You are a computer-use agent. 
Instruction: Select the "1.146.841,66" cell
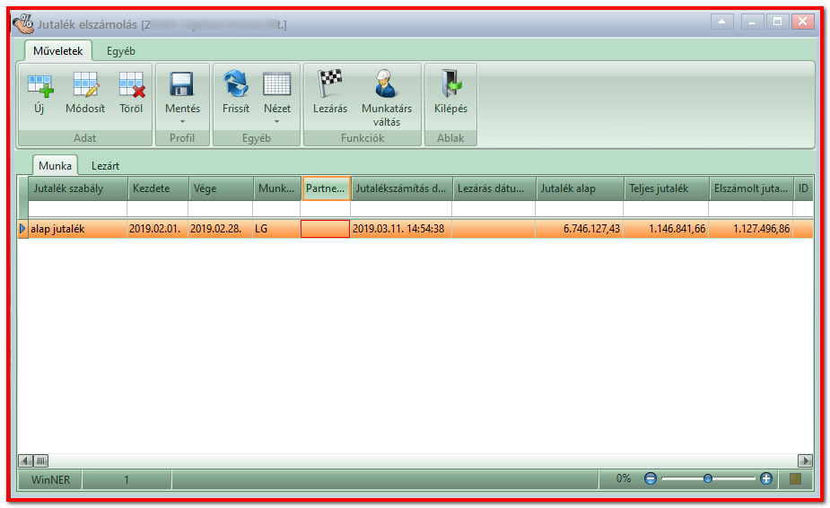pos(666,229)
